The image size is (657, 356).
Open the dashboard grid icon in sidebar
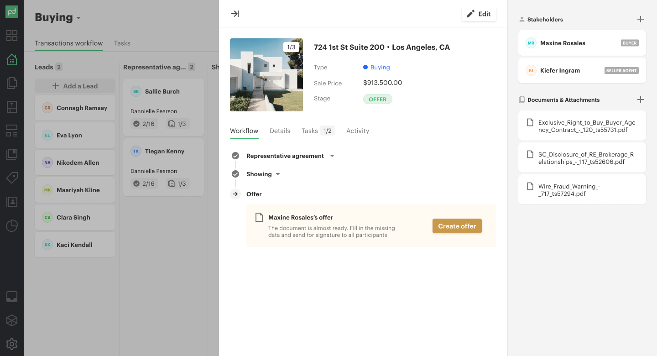(12, 36)
